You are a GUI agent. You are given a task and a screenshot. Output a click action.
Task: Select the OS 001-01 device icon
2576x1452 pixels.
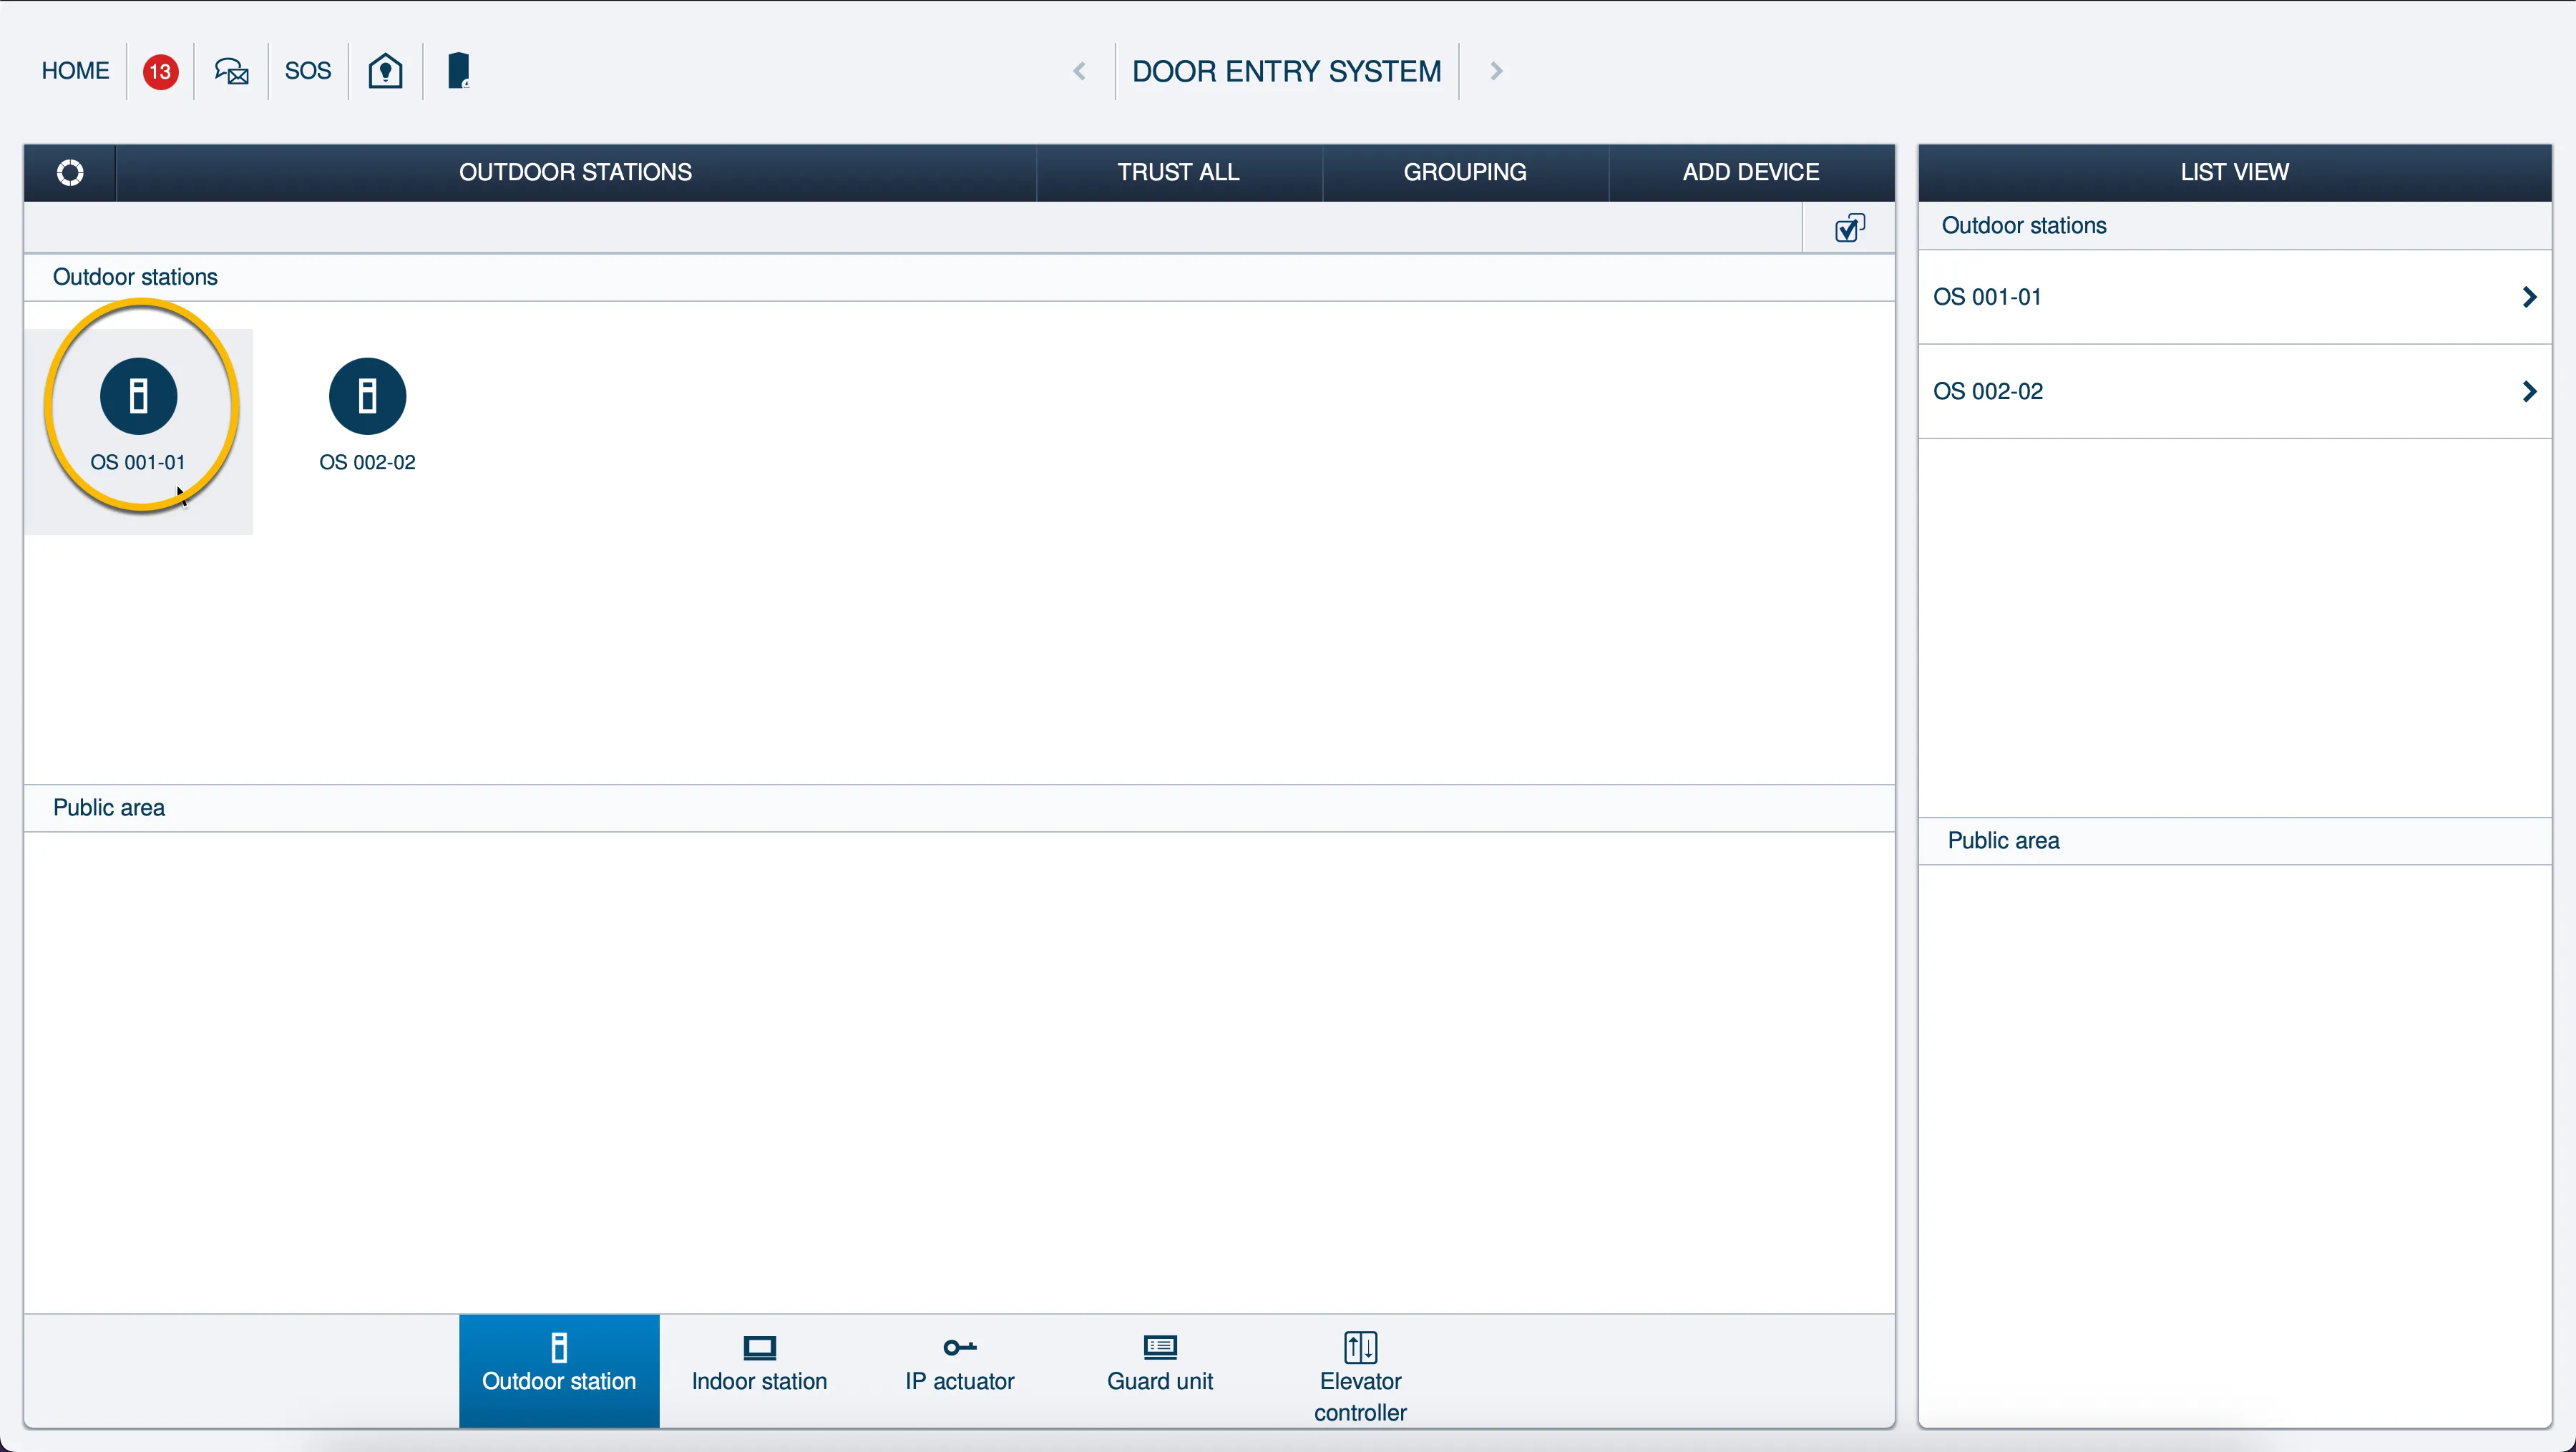pyautogui.click(x=139, y=396)
